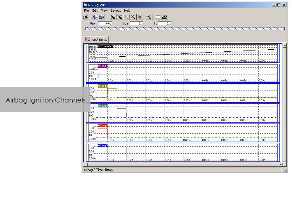
Task: Click the vertical scrollbar down arrow
Action: point(285,164)
